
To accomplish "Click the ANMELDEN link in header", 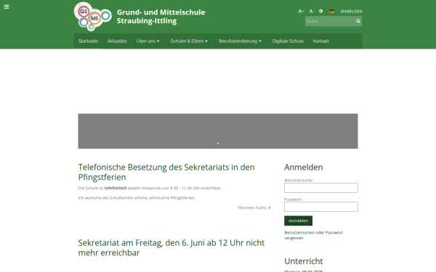I will pos(351,12).
